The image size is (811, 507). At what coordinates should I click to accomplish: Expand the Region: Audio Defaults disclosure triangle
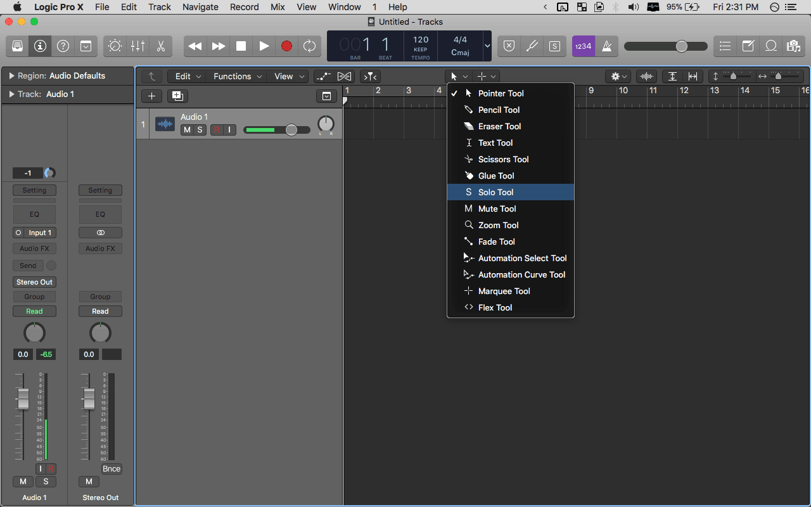click(11, 76)
